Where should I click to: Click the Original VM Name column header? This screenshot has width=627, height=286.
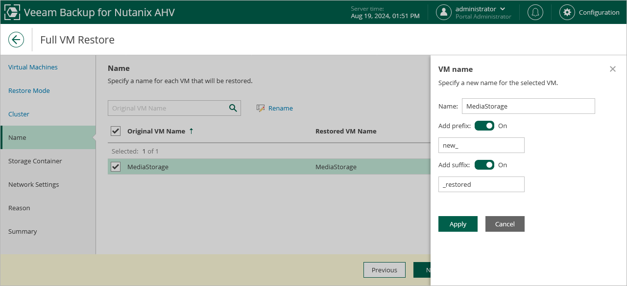(156, 131)
